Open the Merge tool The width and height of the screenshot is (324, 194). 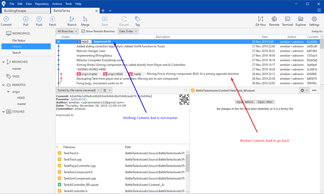[85, 19]
